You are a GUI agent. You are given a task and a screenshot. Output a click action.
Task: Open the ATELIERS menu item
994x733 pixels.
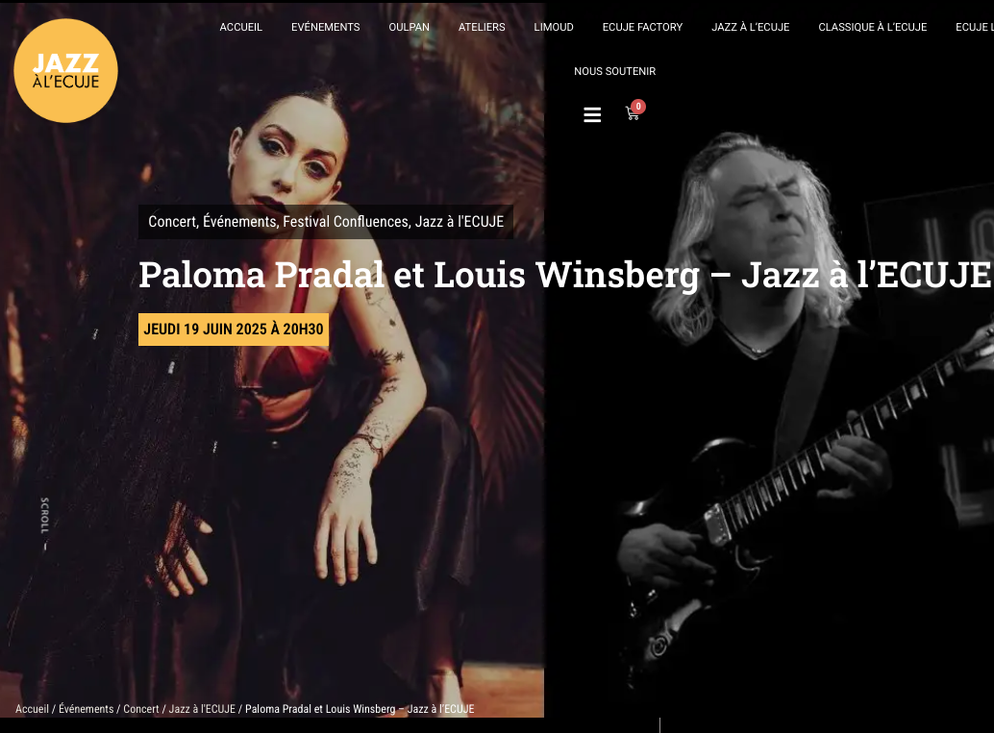click(482, 27)
